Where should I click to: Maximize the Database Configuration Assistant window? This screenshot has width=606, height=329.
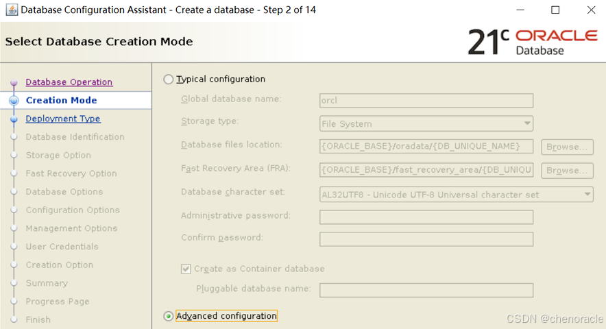tap(555, 10)
